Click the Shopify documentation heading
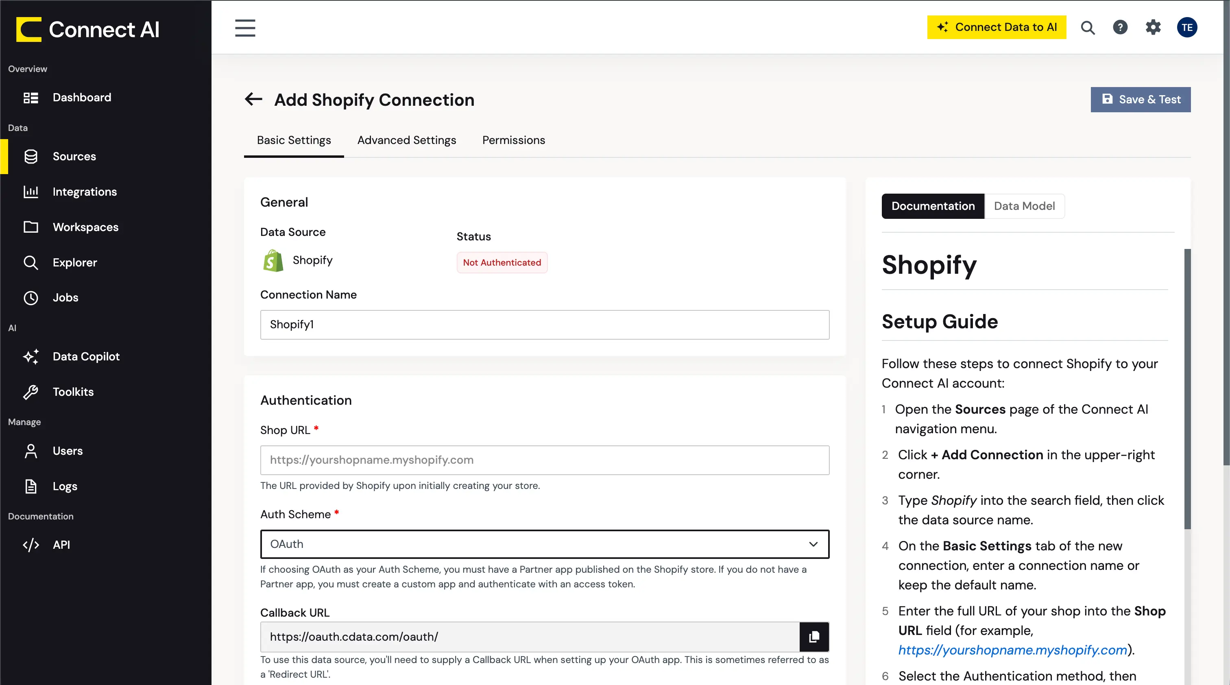The image size is (1230, 685). point(929,265)
